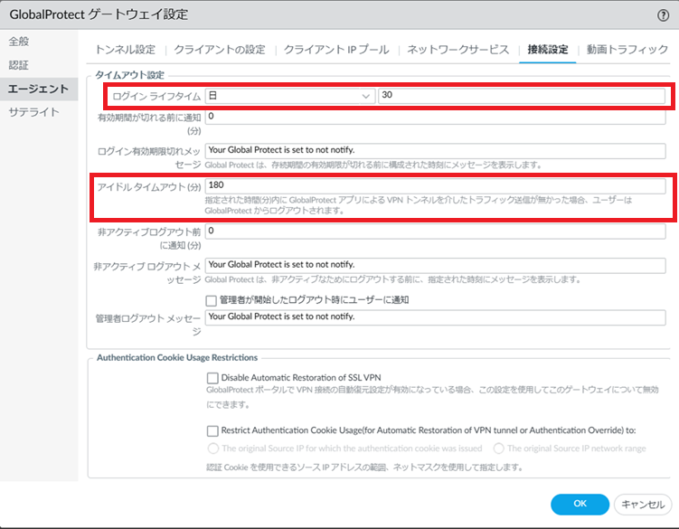Viewport: 679px width, 529px height.
Task: Click the 非アクティブログアウト前に通知 minutes field
Action: (x=435, y=231)
